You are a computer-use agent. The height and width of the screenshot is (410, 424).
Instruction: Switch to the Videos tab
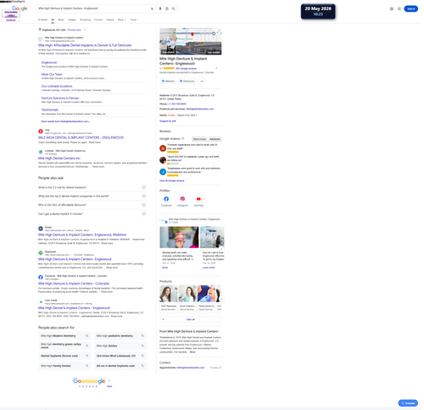pos(110,20)
